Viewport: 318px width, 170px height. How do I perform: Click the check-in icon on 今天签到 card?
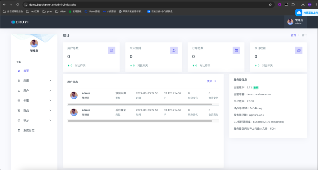(x=174, y=50)
